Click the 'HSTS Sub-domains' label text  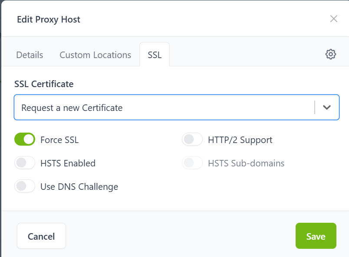tap(246, 163)
